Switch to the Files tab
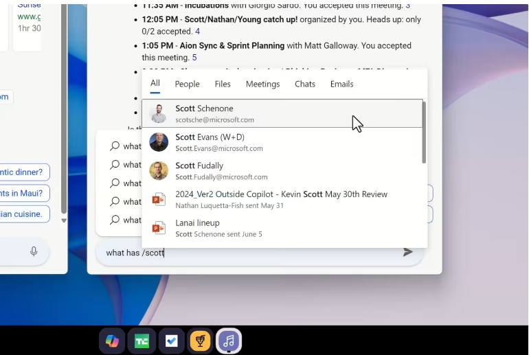 [223, 84]
